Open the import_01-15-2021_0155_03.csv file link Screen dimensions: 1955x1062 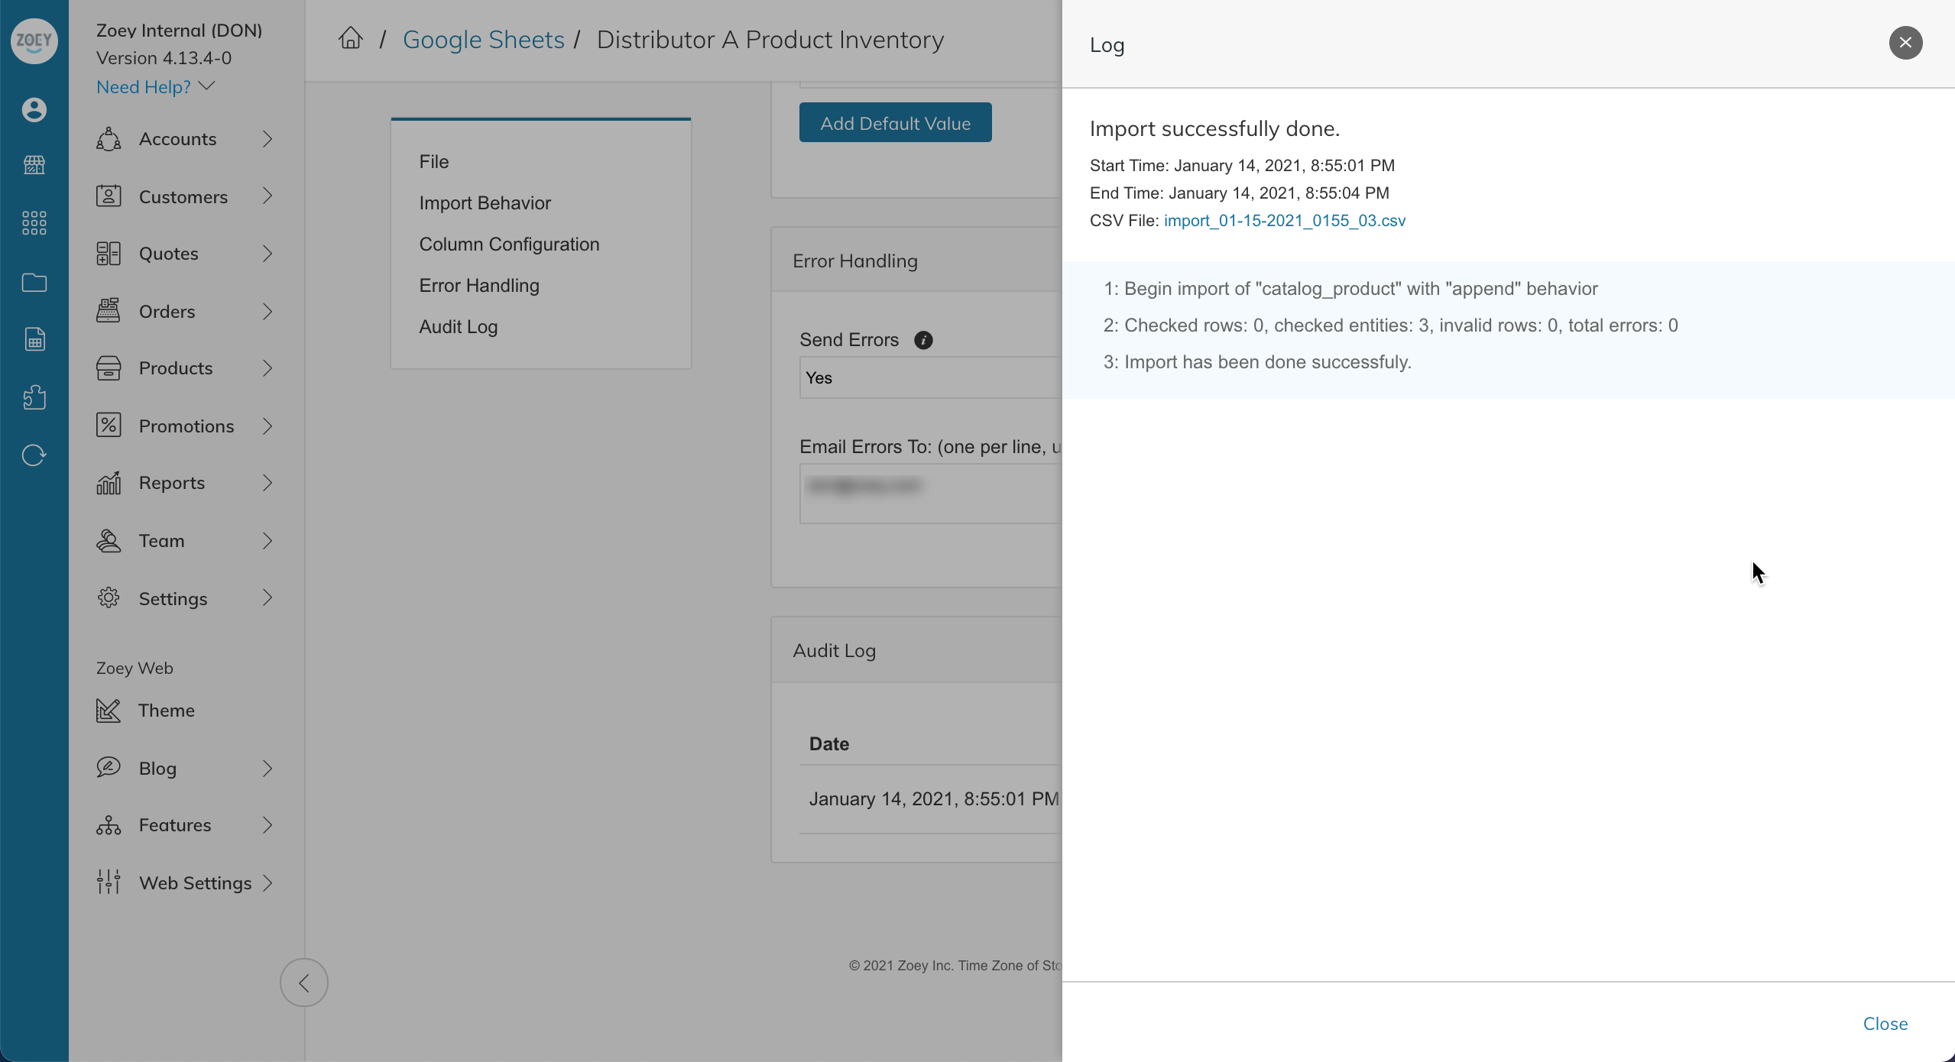click(x=1285, y=221)
